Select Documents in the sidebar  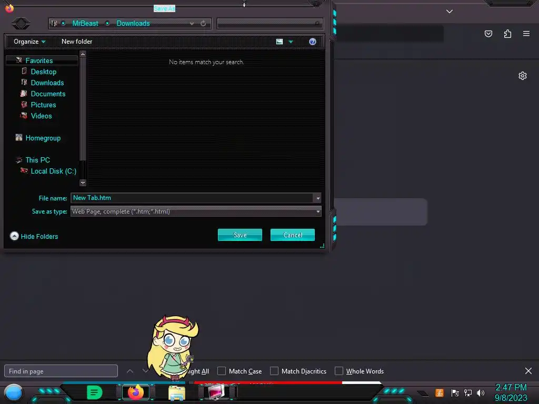[48, 94]
